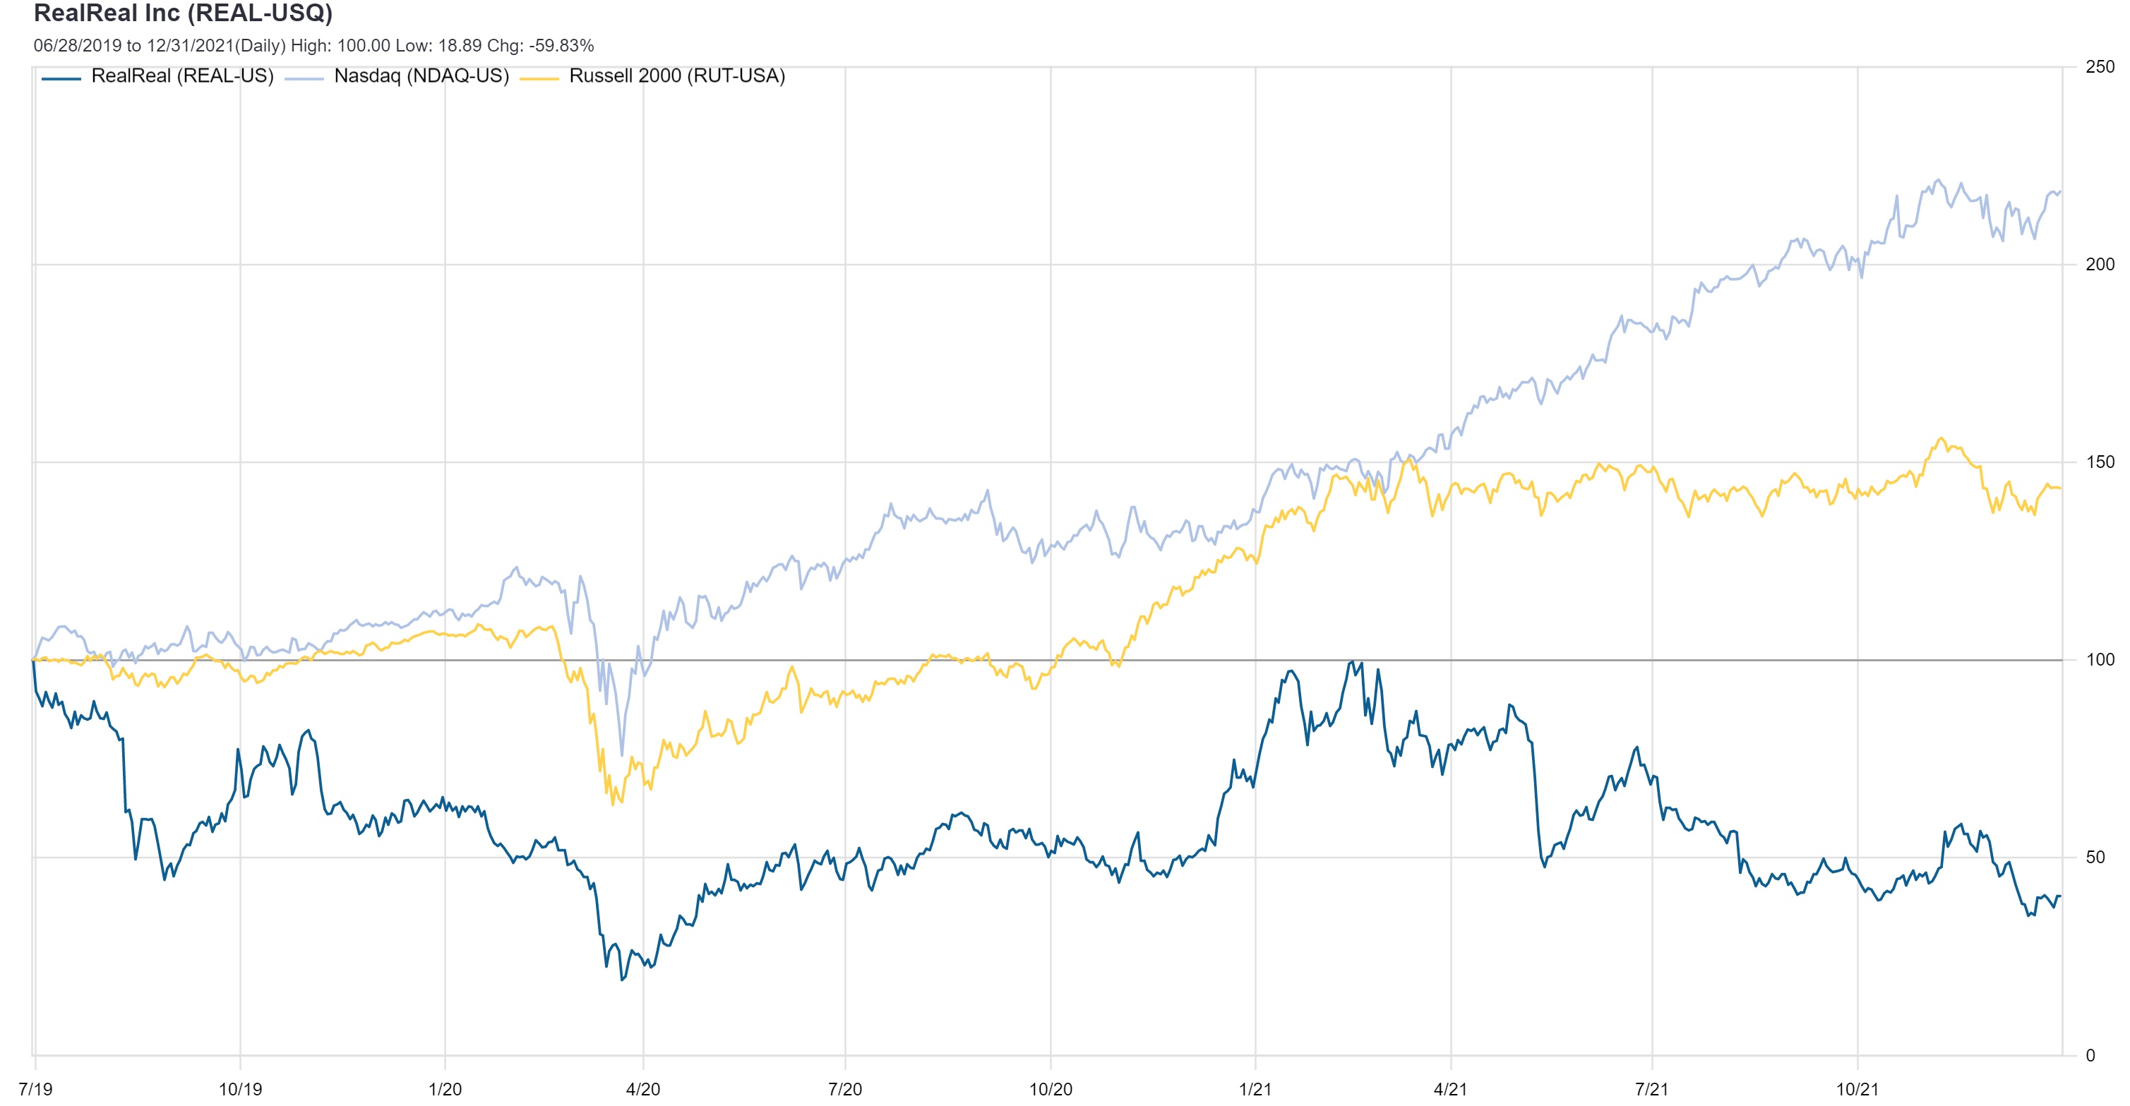
Task: Click the 1/21 x-axis date label
Action: pyautogui.click(x=1255, y=1088)
